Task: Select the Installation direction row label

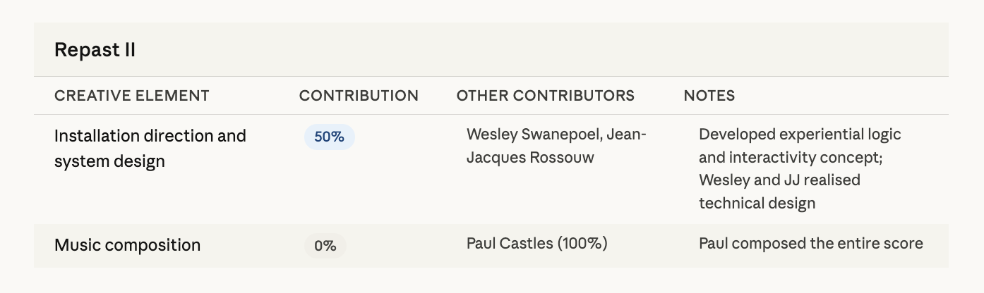Action: pos(150,136)
